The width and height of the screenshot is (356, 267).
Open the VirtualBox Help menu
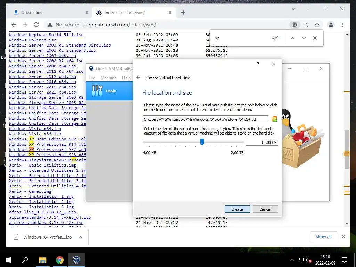click(x=126, y=78)
